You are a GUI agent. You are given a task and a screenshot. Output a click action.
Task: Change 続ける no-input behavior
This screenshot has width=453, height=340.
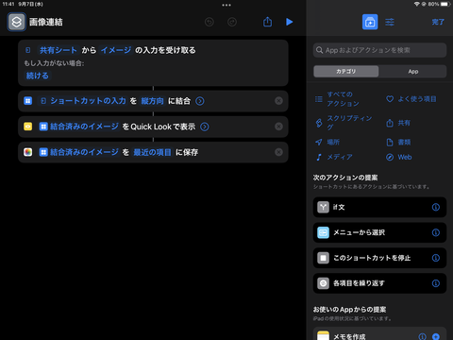pos(38,76)
